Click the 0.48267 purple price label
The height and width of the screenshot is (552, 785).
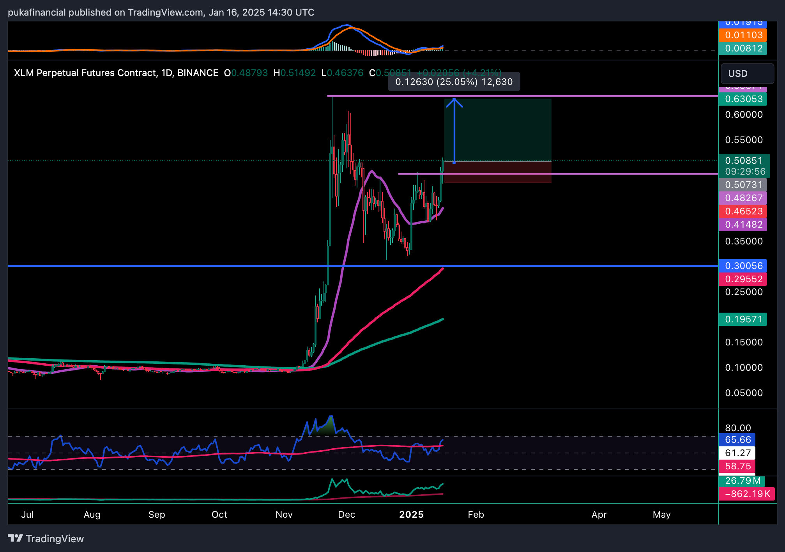click(743, 198)
